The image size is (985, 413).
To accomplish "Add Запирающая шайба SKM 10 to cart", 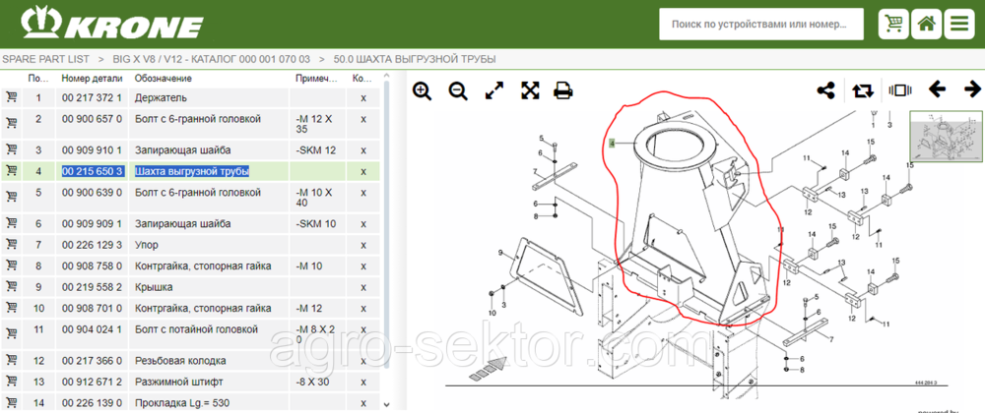I will [11, 222].
